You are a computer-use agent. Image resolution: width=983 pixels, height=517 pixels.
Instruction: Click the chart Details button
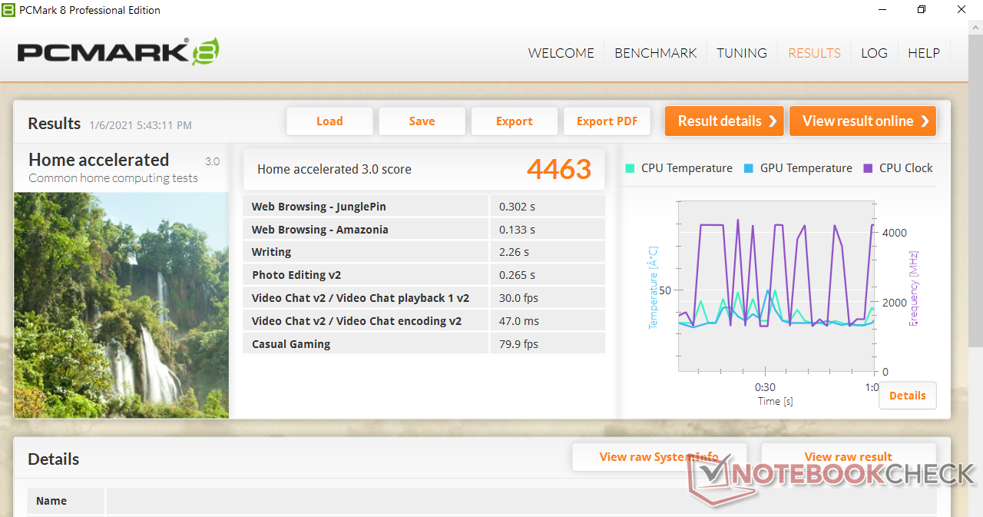point(907,396)
